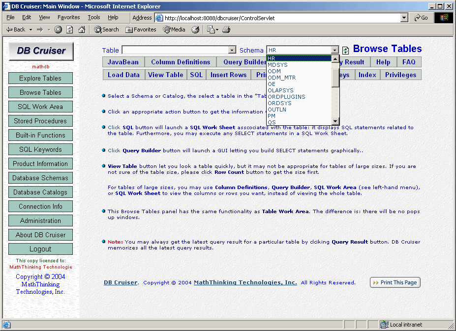Open the View menu
Viewport: 456px width, 331px height.
click(44, 17)
